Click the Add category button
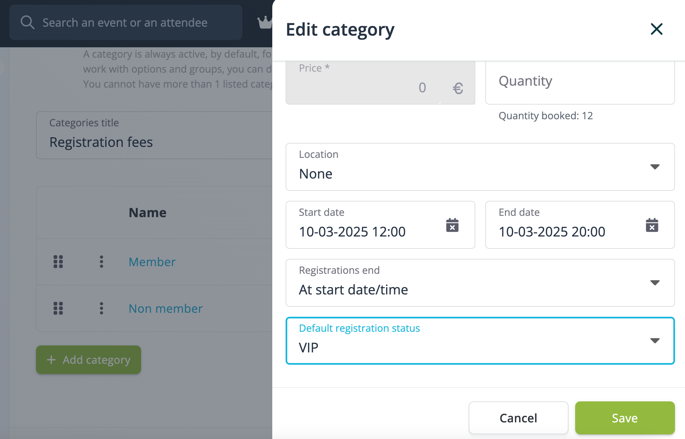 tap(89, 360)
